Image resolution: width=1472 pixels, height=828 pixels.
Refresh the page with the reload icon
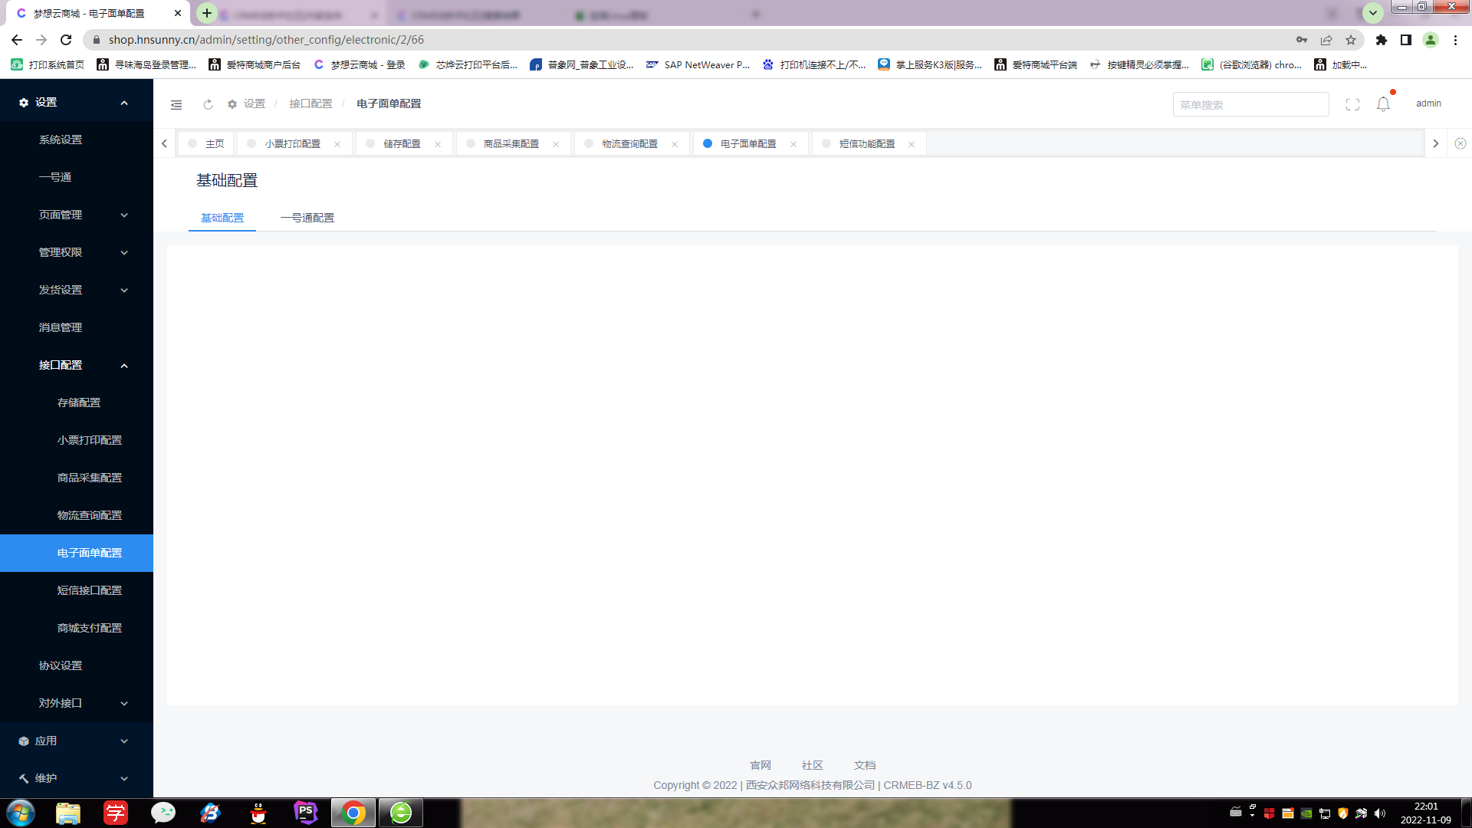tap(208, 104)
